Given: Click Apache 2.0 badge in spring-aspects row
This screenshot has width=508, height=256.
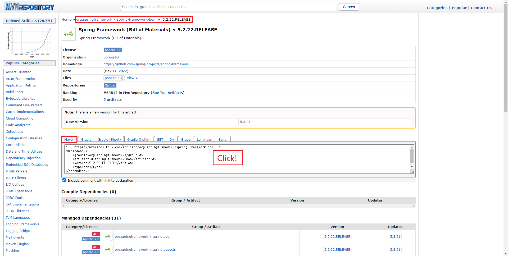Looking at the screenshot, I should click(91, 252).
